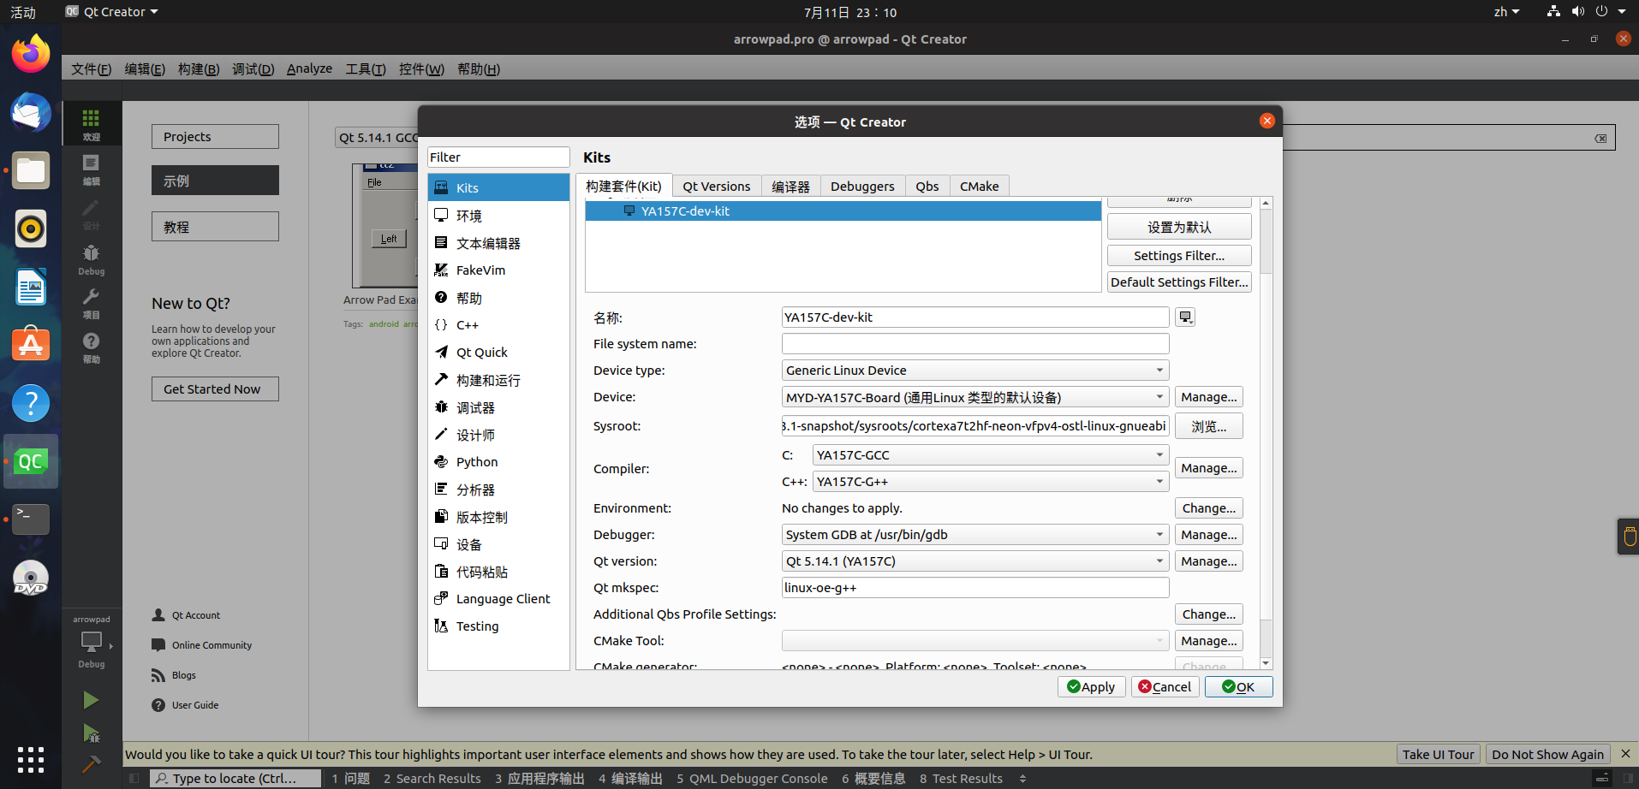The image size is (1639, 789).
Task: Build the project with hammer icon
Action: coord(91,763)
